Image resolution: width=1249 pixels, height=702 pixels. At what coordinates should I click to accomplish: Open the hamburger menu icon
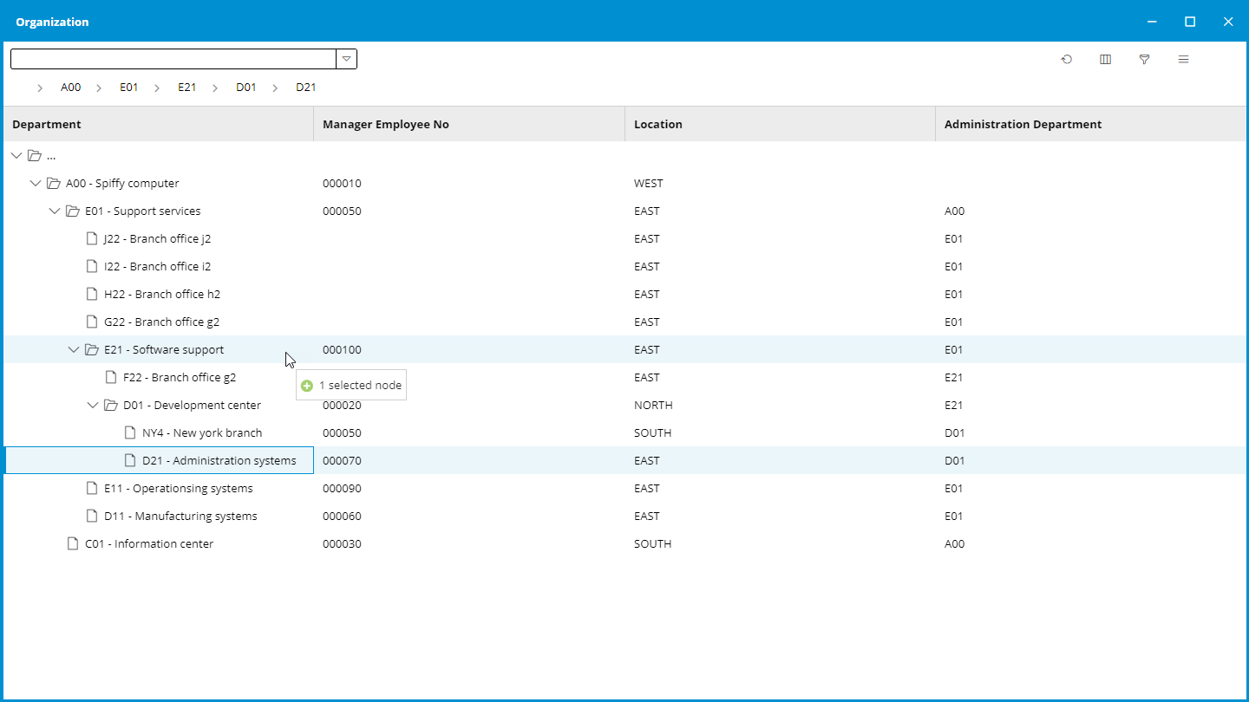1183,59
